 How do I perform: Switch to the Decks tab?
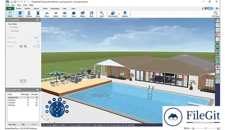45,8
